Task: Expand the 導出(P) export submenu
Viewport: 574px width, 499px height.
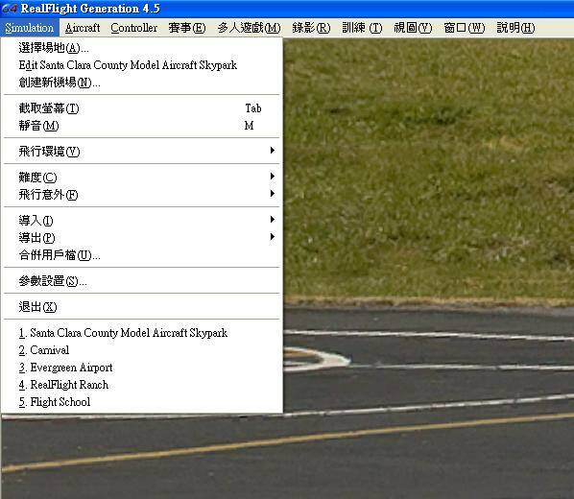Action: (x=142, y=237)
